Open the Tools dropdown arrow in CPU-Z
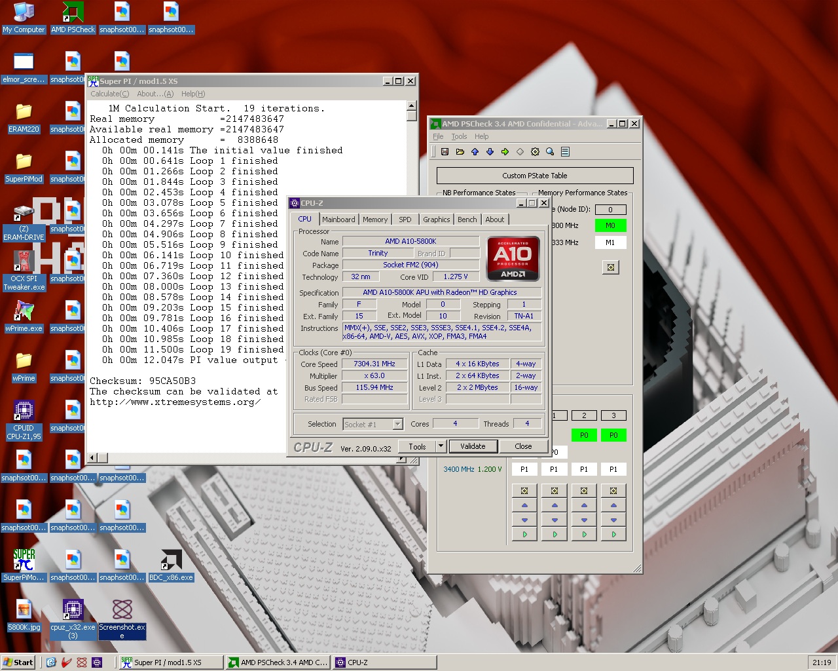The image size is (838, 671). (441, 446)
